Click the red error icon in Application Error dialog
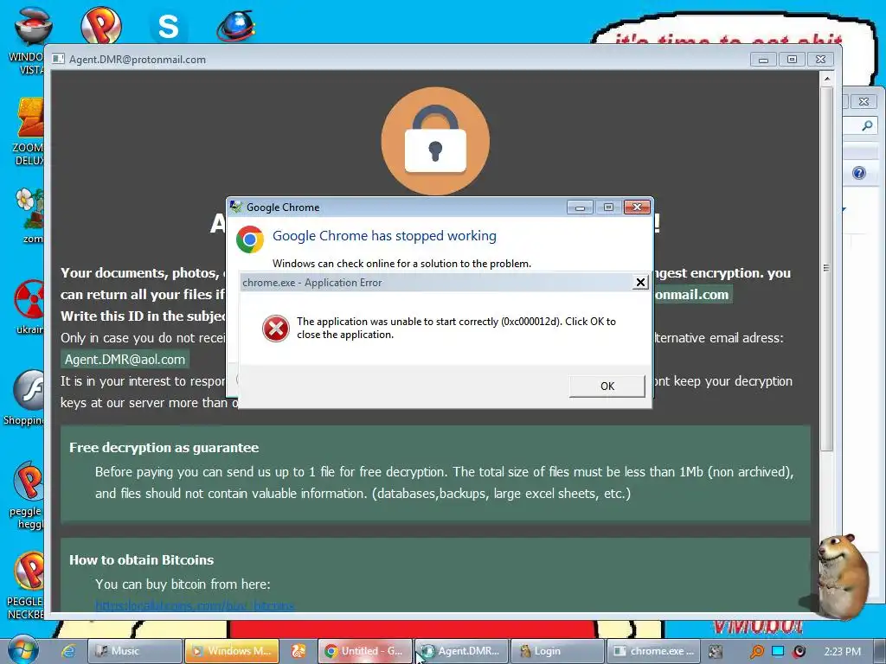Image resolution: width=886 pixels, height=664 pixels. pyautogui.click(x=276, y=328)
